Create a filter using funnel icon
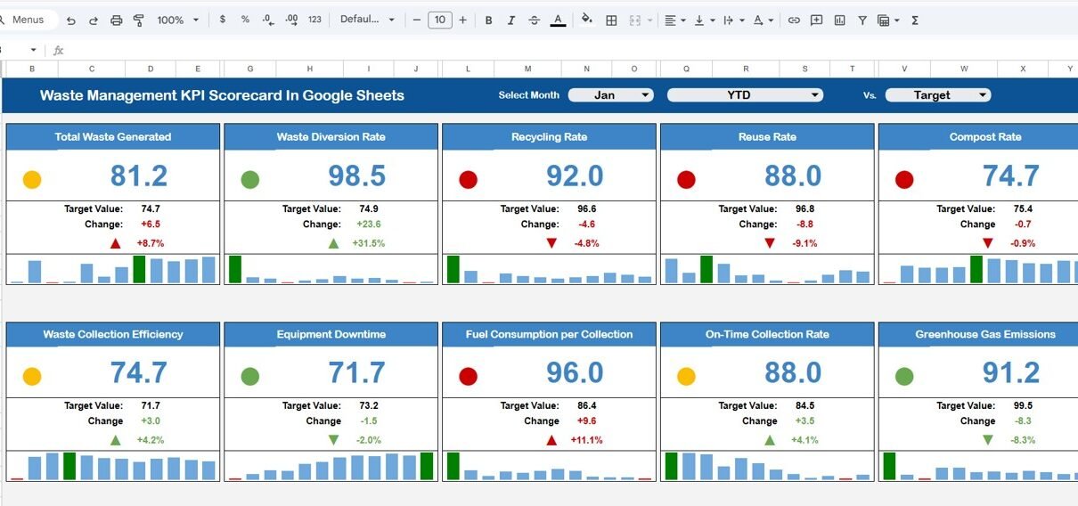The image size is (1078, 506). click(862, 20)
